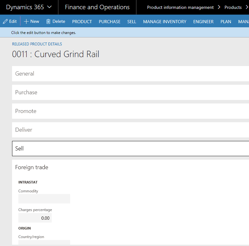Open the Dynamics 365 app switcher chevron
The height and width of the screenshot is (246, 249).
tap(49, 7)
